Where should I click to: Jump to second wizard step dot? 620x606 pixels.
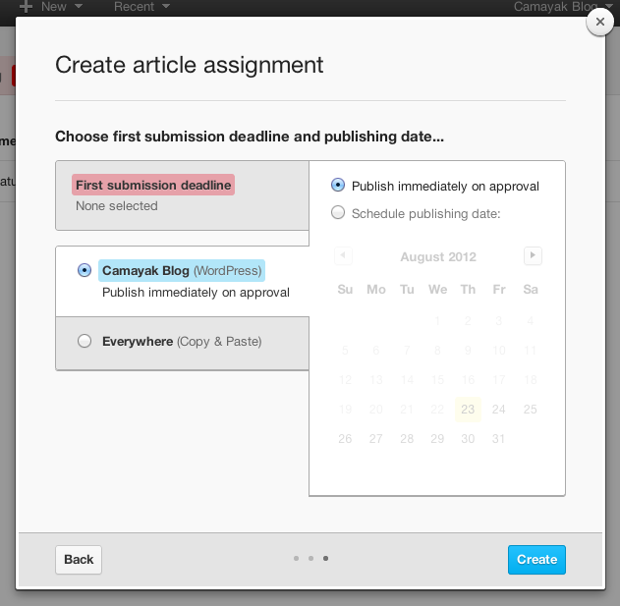[x=310, y=559]
